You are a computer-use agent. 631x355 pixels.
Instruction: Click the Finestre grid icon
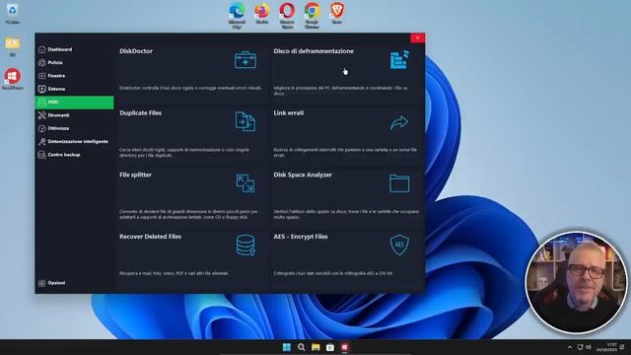(41, 76)
